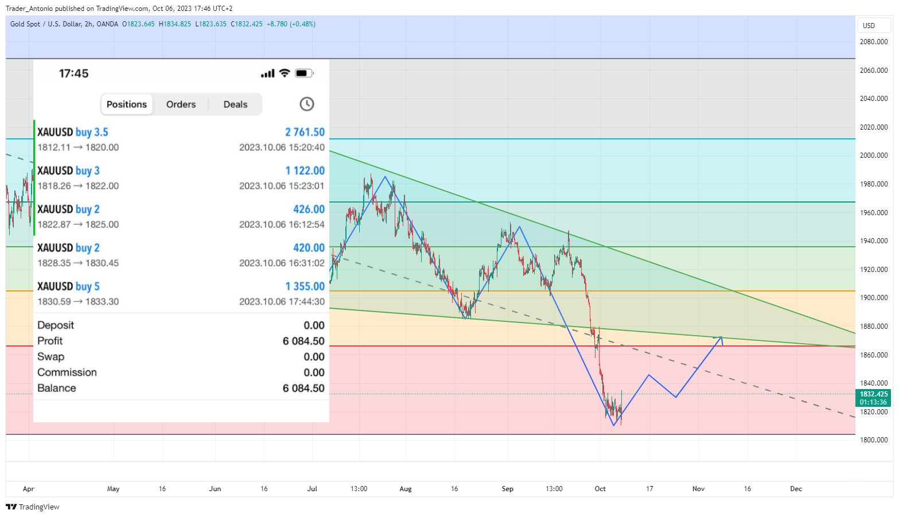Click the TradingView logo at bottom left
This screenshot has height=517, width=899.
pos(33,507)
